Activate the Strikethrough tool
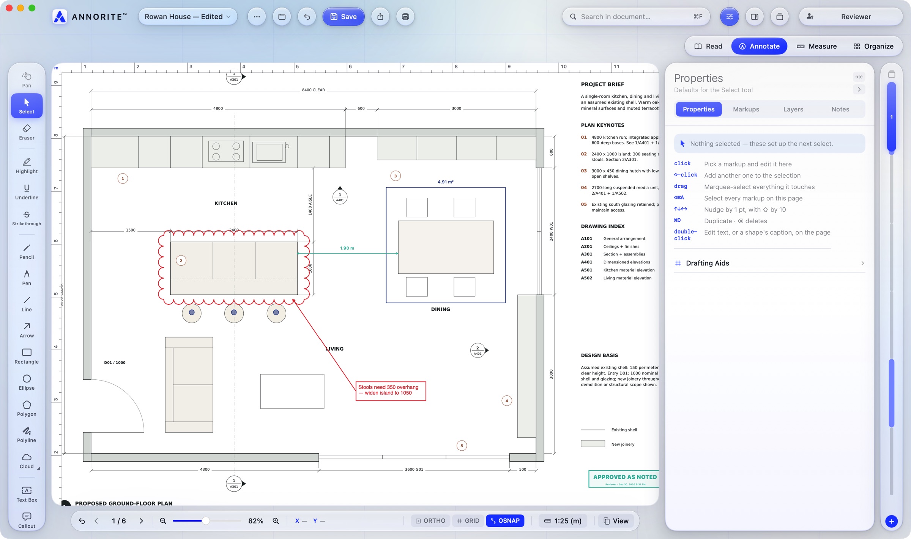 click(x=27, y=218)
